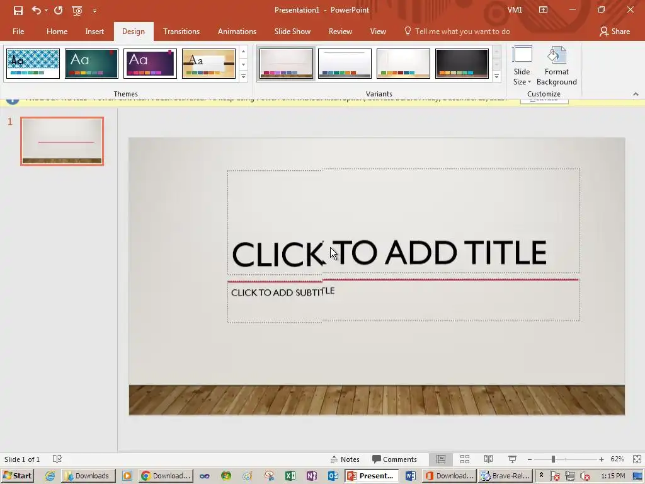Zoom out with the minus button
Image resolution: width=645 pixels, height=484 pixels.
[x=529, y=459]
